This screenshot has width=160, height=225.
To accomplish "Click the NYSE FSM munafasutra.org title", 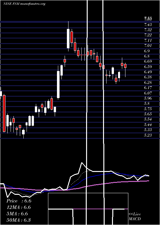I will pyautogui.click(x=24, y=4).
